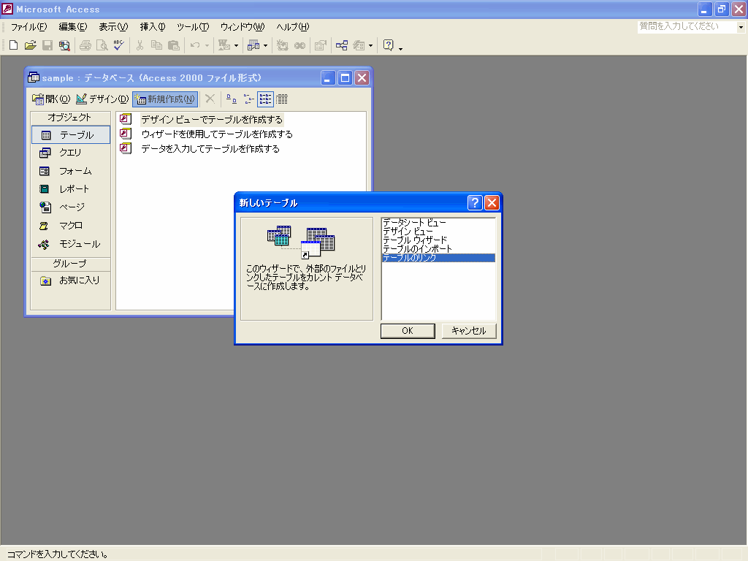Viewport: 748px width, 561px height.
Task: Open the 編集(E) menu
Action: coord(73,27)
